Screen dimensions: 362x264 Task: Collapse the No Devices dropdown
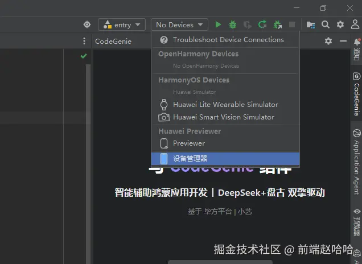click(179, 24)
